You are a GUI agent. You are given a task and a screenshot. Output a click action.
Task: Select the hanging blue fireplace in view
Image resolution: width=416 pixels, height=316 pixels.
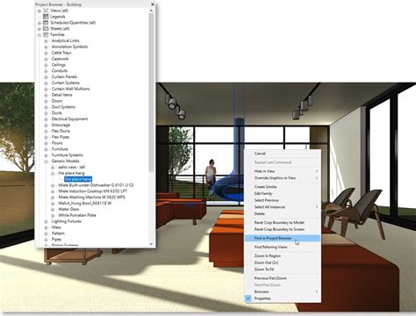(230, 189)
